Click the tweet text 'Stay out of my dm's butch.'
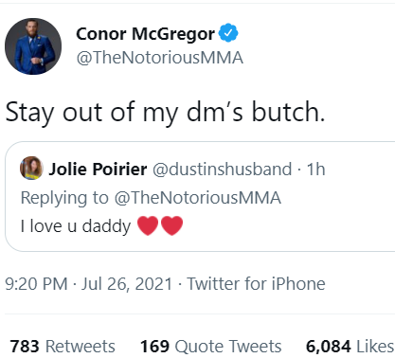395x358 pixels. pyautogui.click(x=165, y=112)
